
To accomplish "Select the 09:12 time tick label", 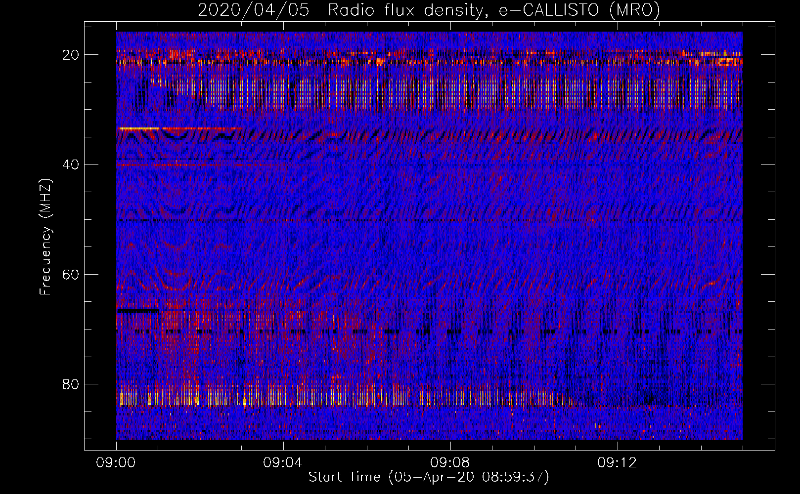I will click(x=618, y=463).
